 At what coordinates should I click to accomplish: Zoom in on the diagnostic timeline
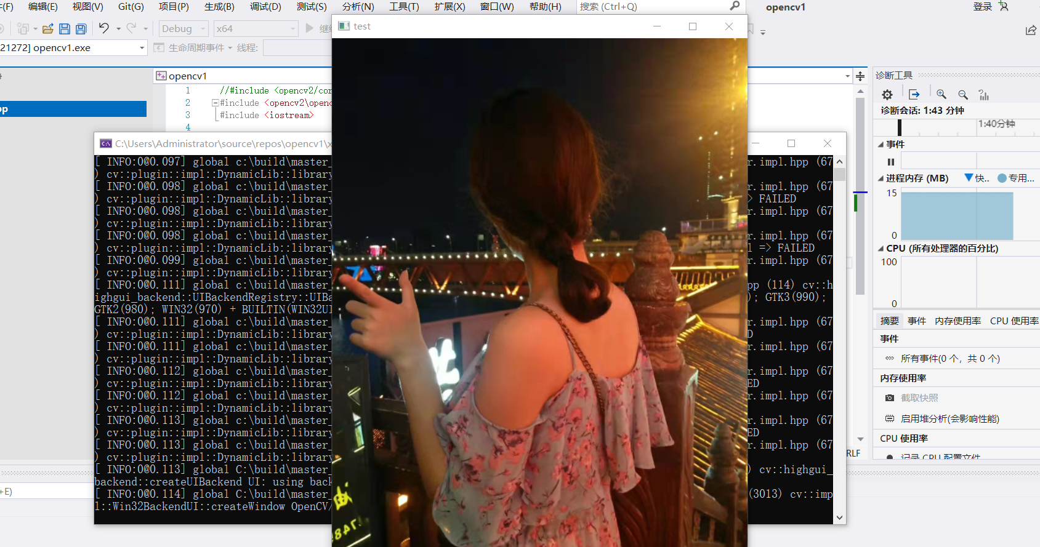pyautogui.click(x=941, y=94)
